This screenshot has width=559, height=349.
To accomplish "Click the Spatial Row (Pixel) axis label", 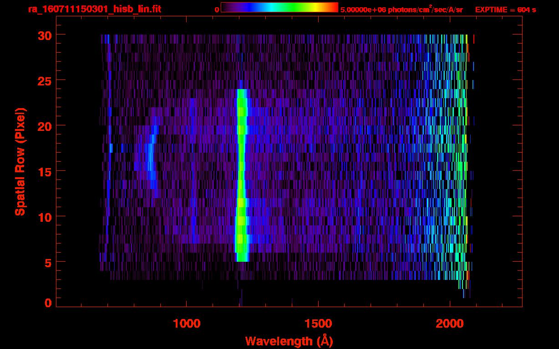I will (20, 162).
